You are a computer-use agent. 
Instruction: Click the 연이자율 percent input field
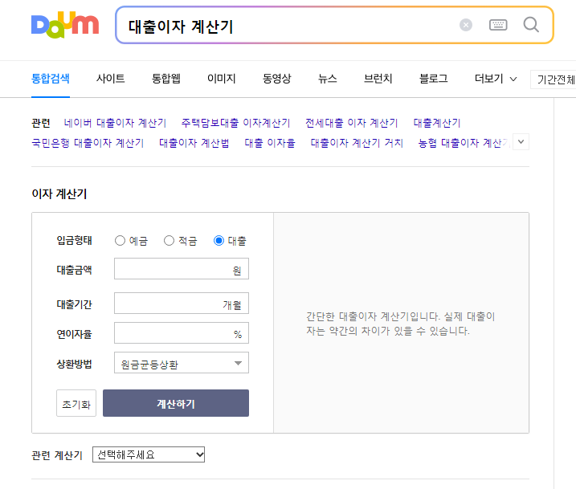pyautogui.click(x=182, y=333)
